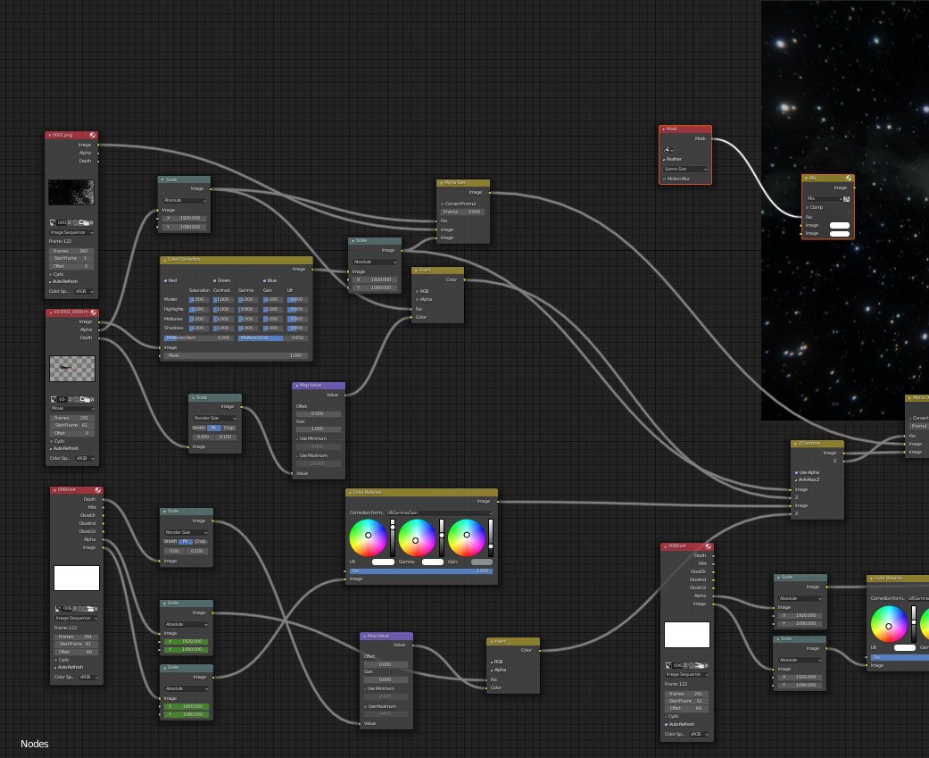
Task: Toggle preview icon on Mix node header
Action: tap(849, 178)
